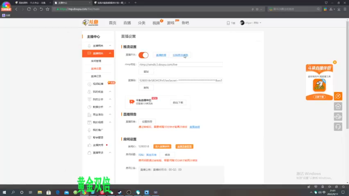Expand 数据分析 sidebar section
The height and width of the screenshot is (196, 349).
(x=110, y=107)
